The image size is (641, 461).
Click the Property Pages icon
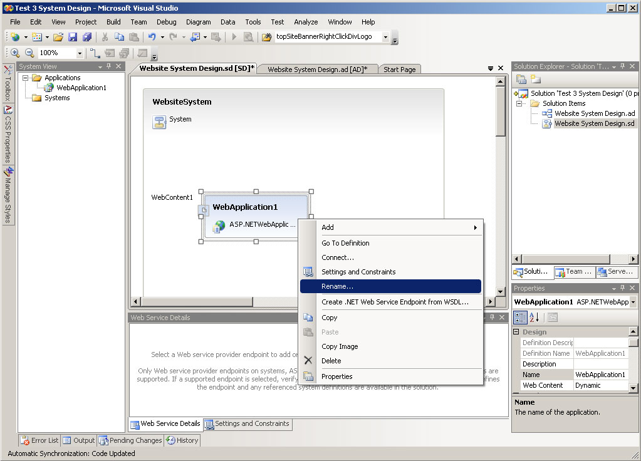tap(552, 317)
